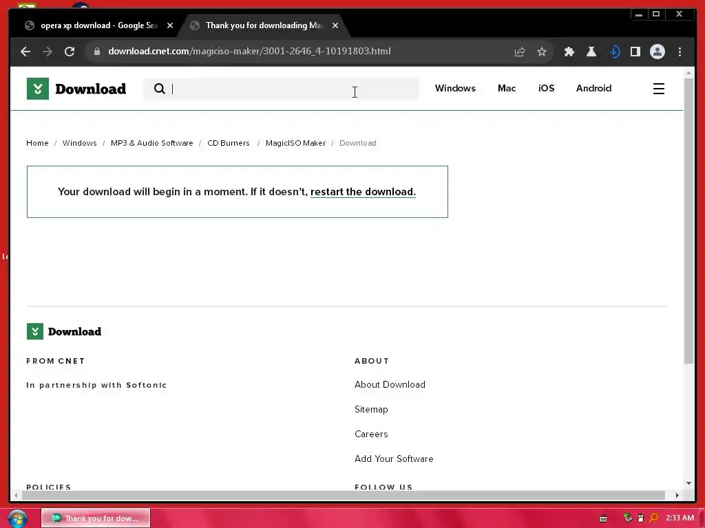Image resolution: width=705 pixels, height=528 pixels.
Task: Close the 'Thank you for downloading' tab
Action: 335,25
